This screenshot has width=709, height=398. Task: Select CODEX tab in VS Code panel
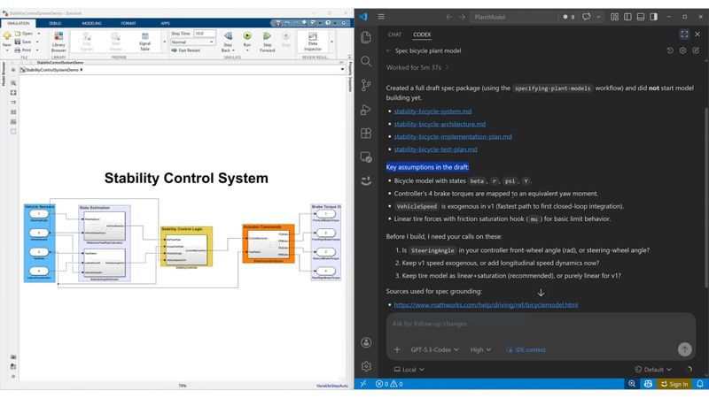point(422,34)
